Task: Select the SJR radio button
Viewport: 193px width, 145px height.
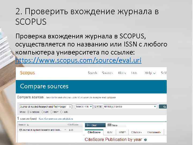Action: (42, 112)
